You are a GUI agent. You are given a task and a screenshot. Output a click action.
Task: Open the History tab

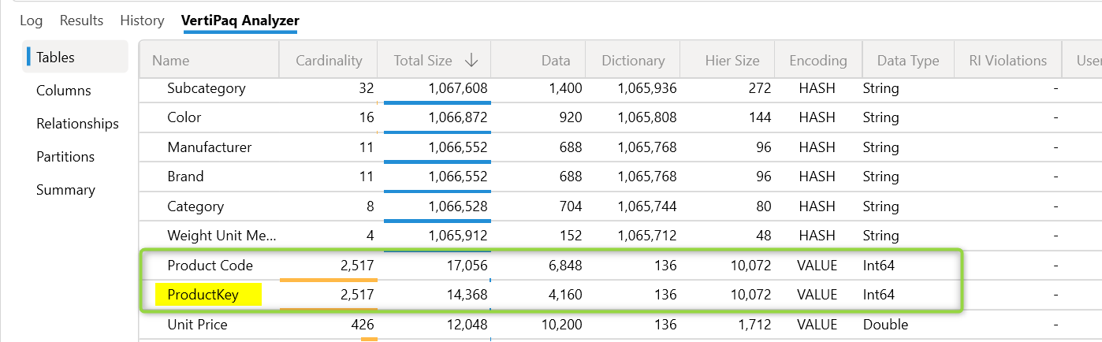(x=142, y=20)
